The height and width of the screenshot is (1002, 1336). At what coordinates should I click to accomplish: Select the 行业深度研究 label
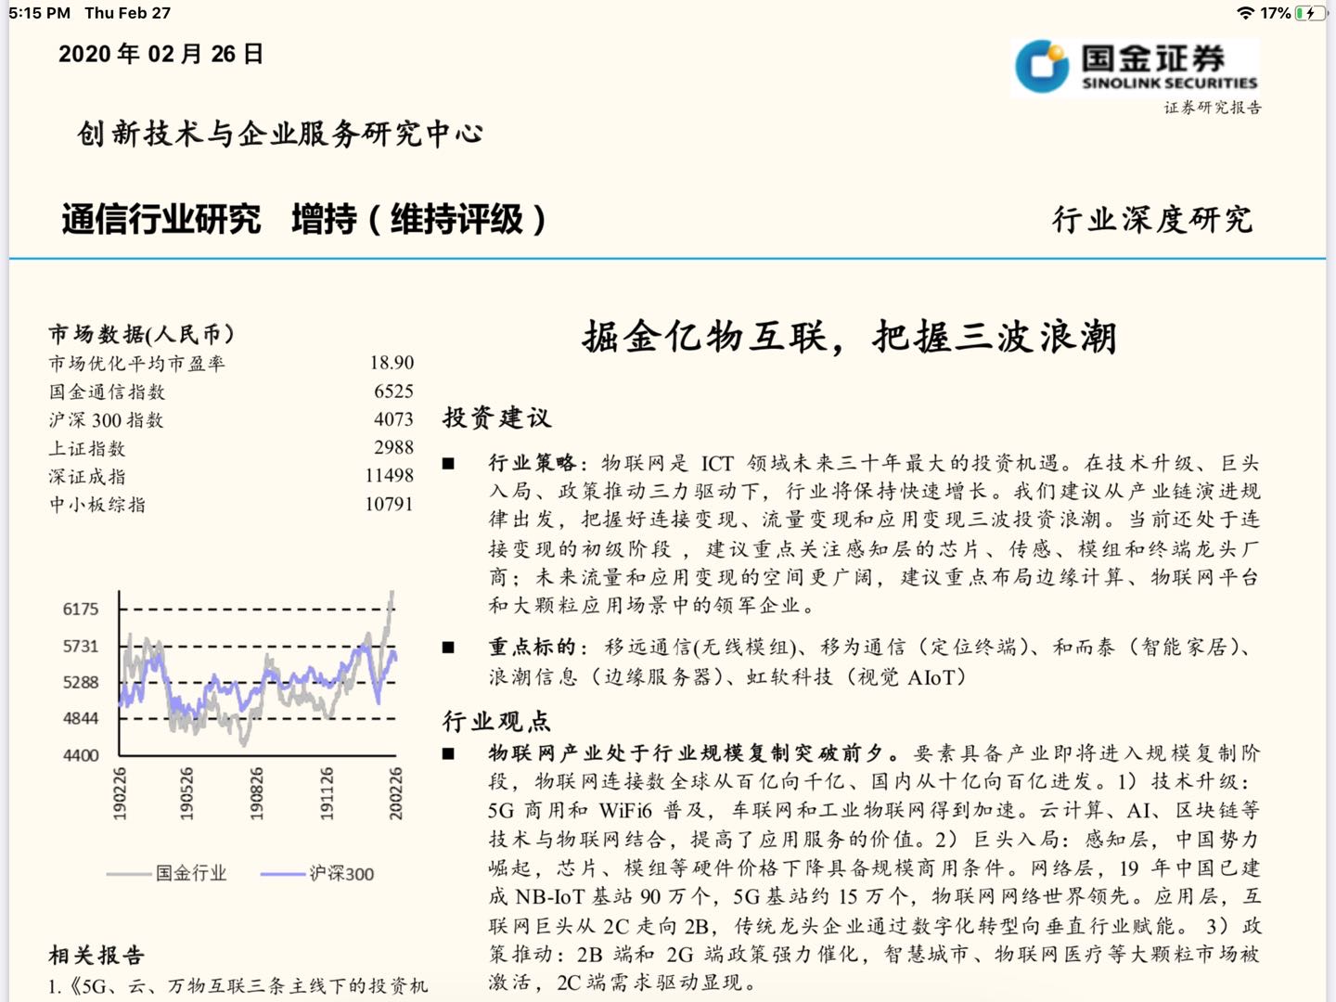tap(1153, 219)
